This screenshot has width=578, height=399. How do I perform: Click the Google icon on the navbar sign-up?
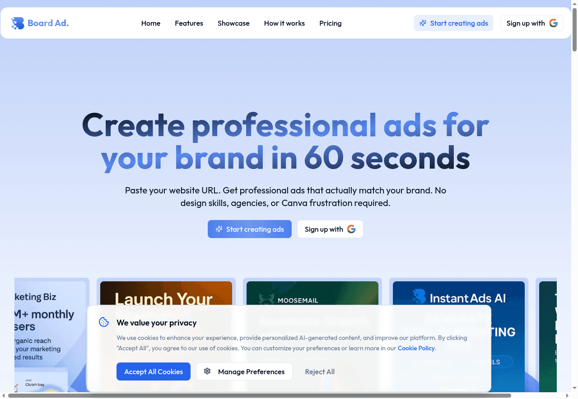coord(553,23)
